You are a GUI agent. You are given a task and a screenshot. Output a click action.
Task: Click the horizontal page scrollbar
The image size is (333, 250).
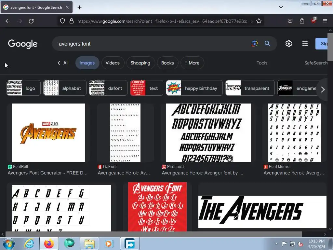click(153, 234)
